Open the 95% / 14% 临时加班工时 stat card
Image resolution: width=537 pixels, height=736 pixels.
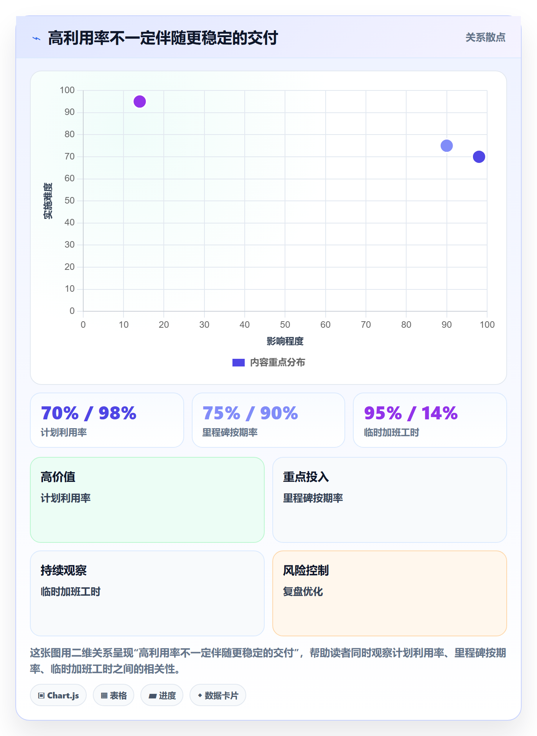430,420
